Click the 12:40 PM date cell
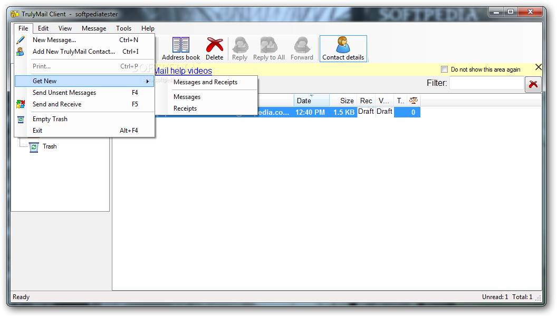The image size is (557, 317). (x=310, y=112)
